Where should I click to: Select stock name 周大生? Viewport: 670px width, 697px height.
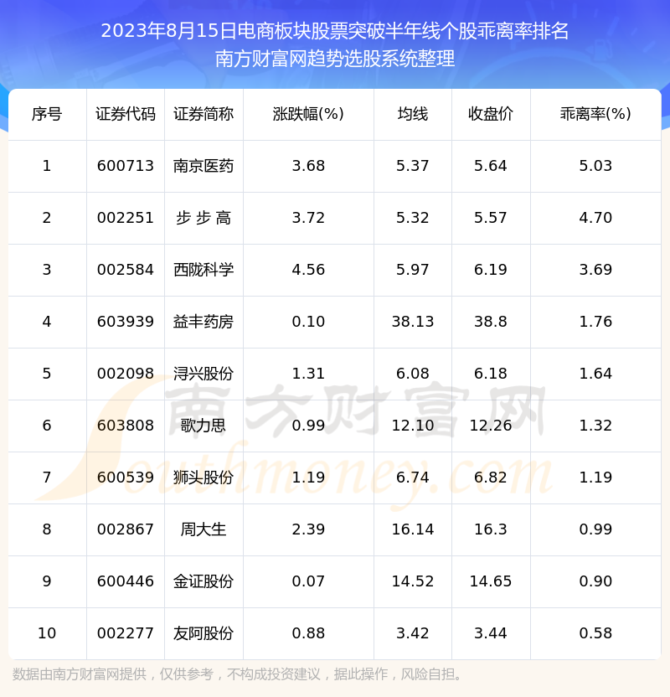(x=204, y=529)
